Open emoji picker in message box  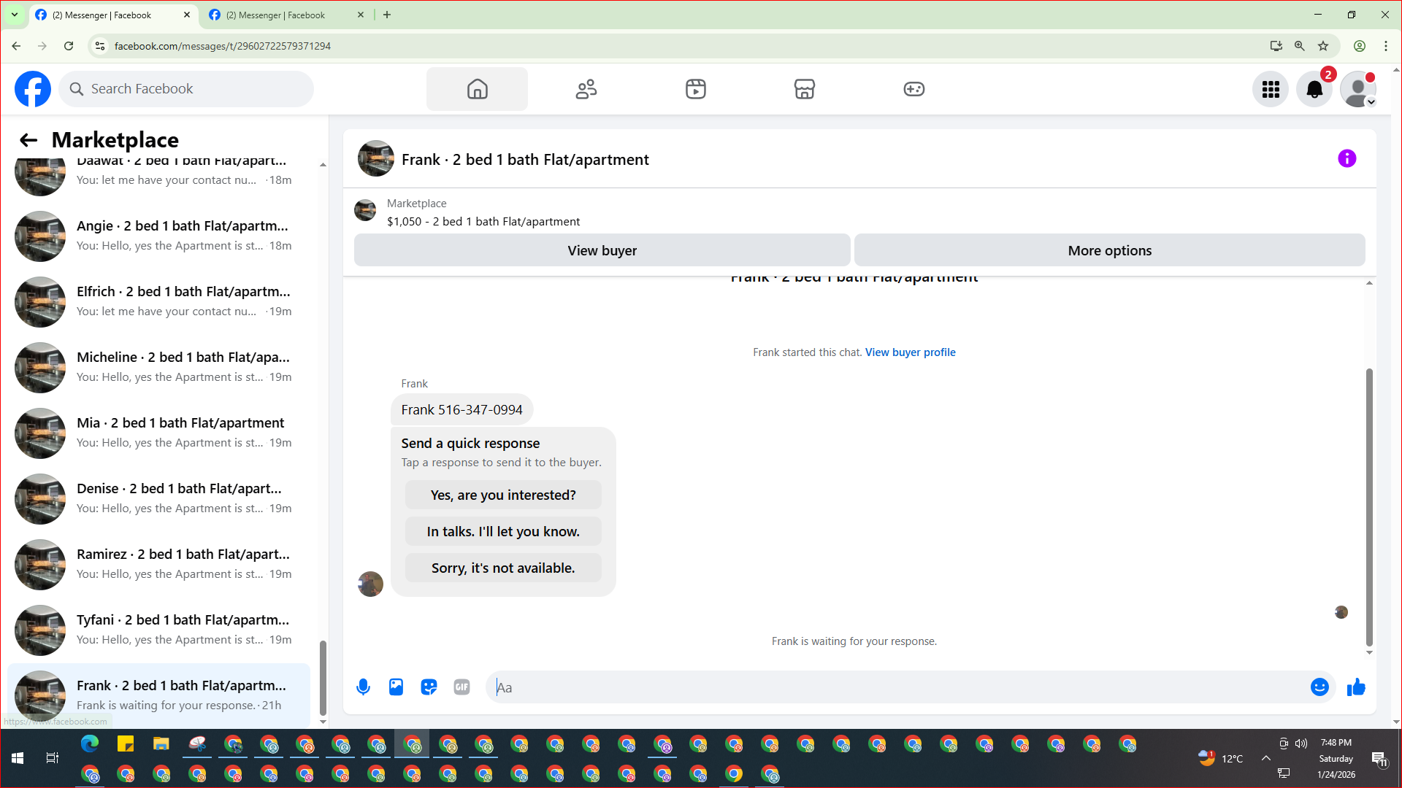pos(1319,687)
